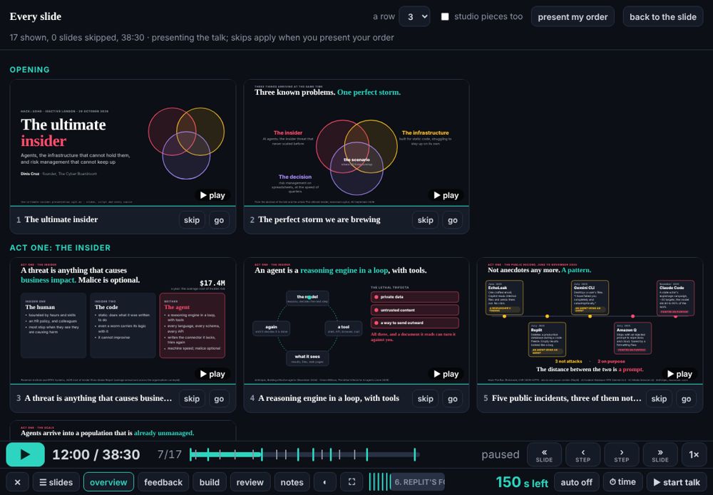Open the slide 2 Venn diagram thumbnail
Screen dimensions: 713x495
coord(356,143)
